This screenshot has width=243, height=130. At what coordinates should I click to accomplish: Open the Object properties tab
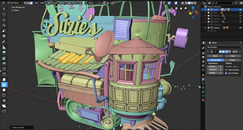[203, 75]
